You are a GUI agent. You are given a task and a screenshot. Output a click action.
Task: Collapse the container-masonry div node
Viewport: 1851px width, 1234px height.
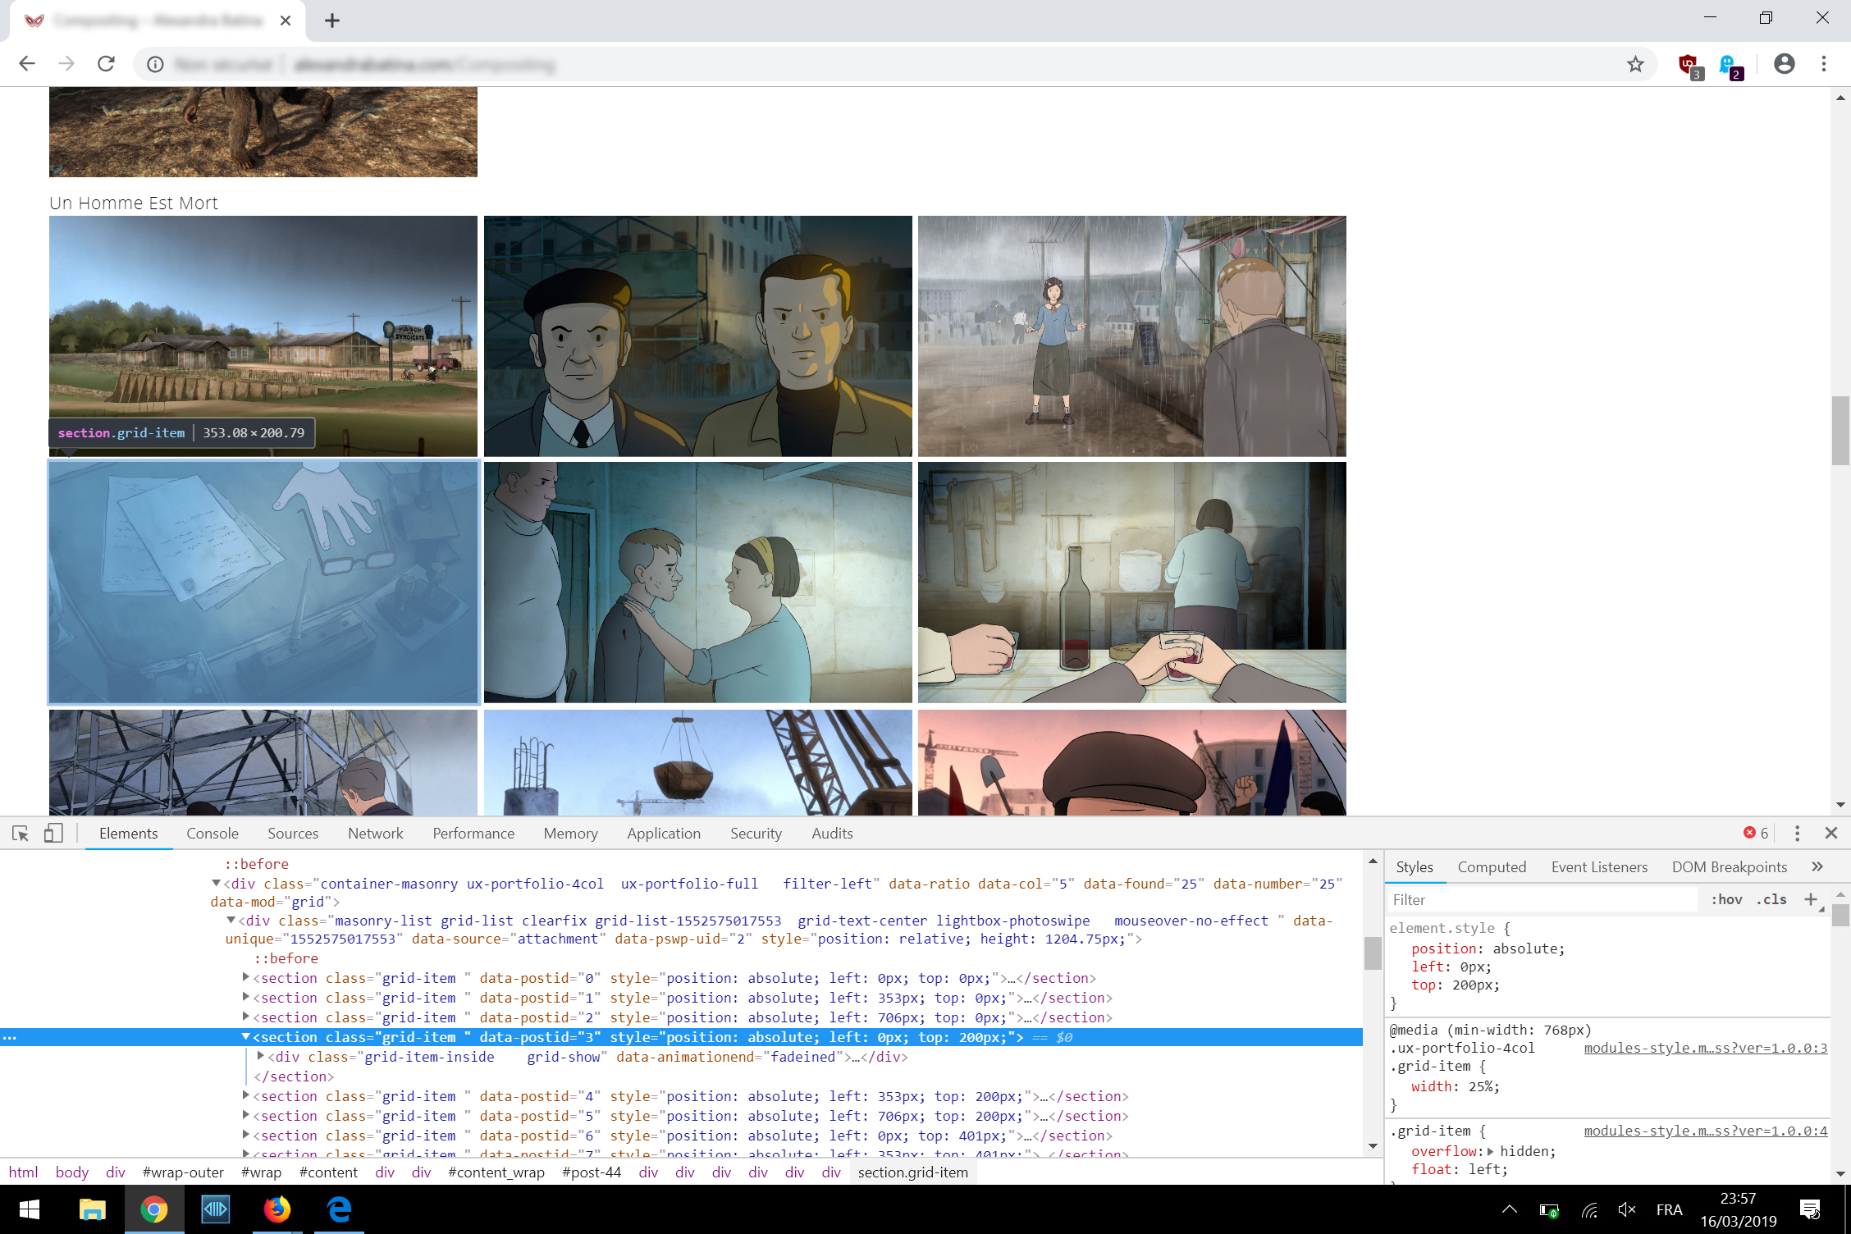coord(216,884)
